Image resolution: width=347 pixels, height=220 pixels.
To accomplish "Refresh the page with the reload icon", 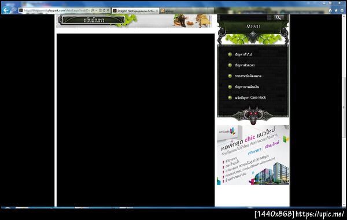I will click(x=104, y=10).
